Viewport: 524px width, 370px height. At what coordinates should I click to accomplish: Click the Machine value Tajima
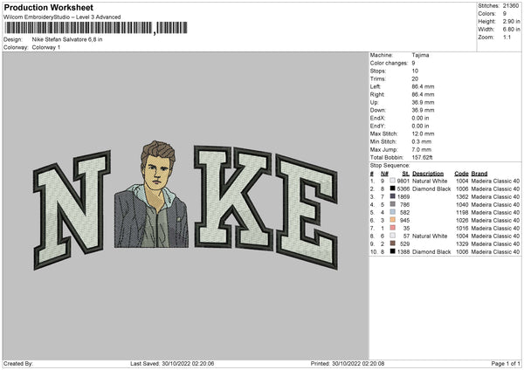pyautogui.click(x=420, y=55)
